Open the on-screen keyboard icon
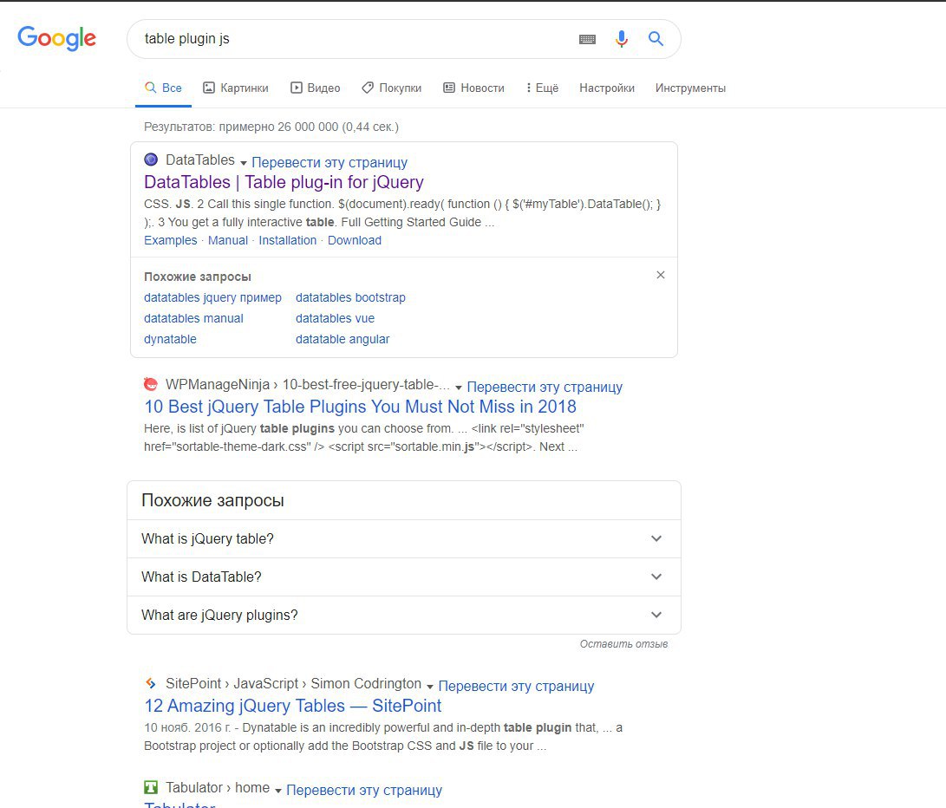This screenshot has height=808, width=946. click(x=587, y=39)
